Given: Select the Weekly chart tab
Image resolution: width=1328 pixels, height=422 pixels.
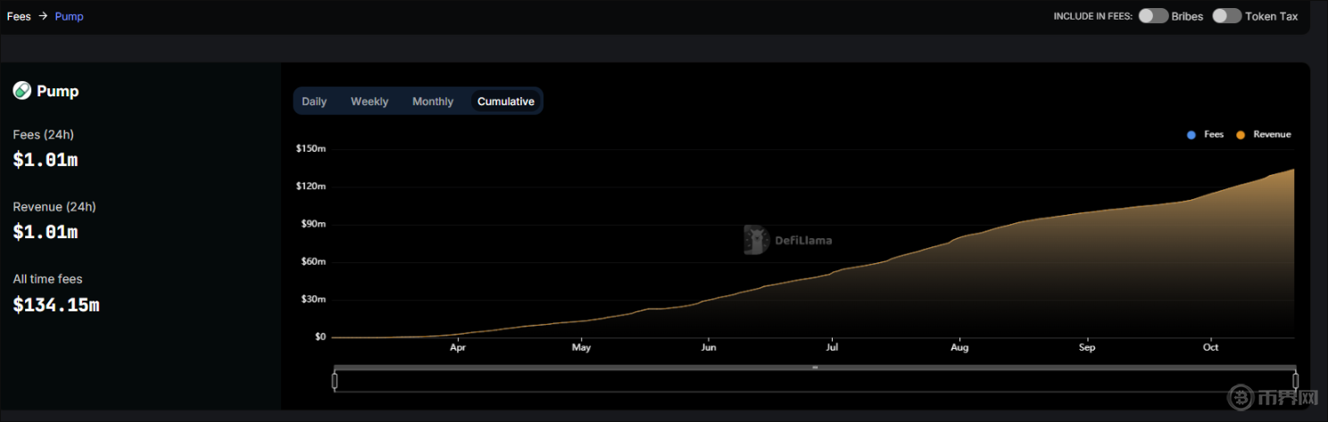Looking at the screenshot, I should 369,102.
